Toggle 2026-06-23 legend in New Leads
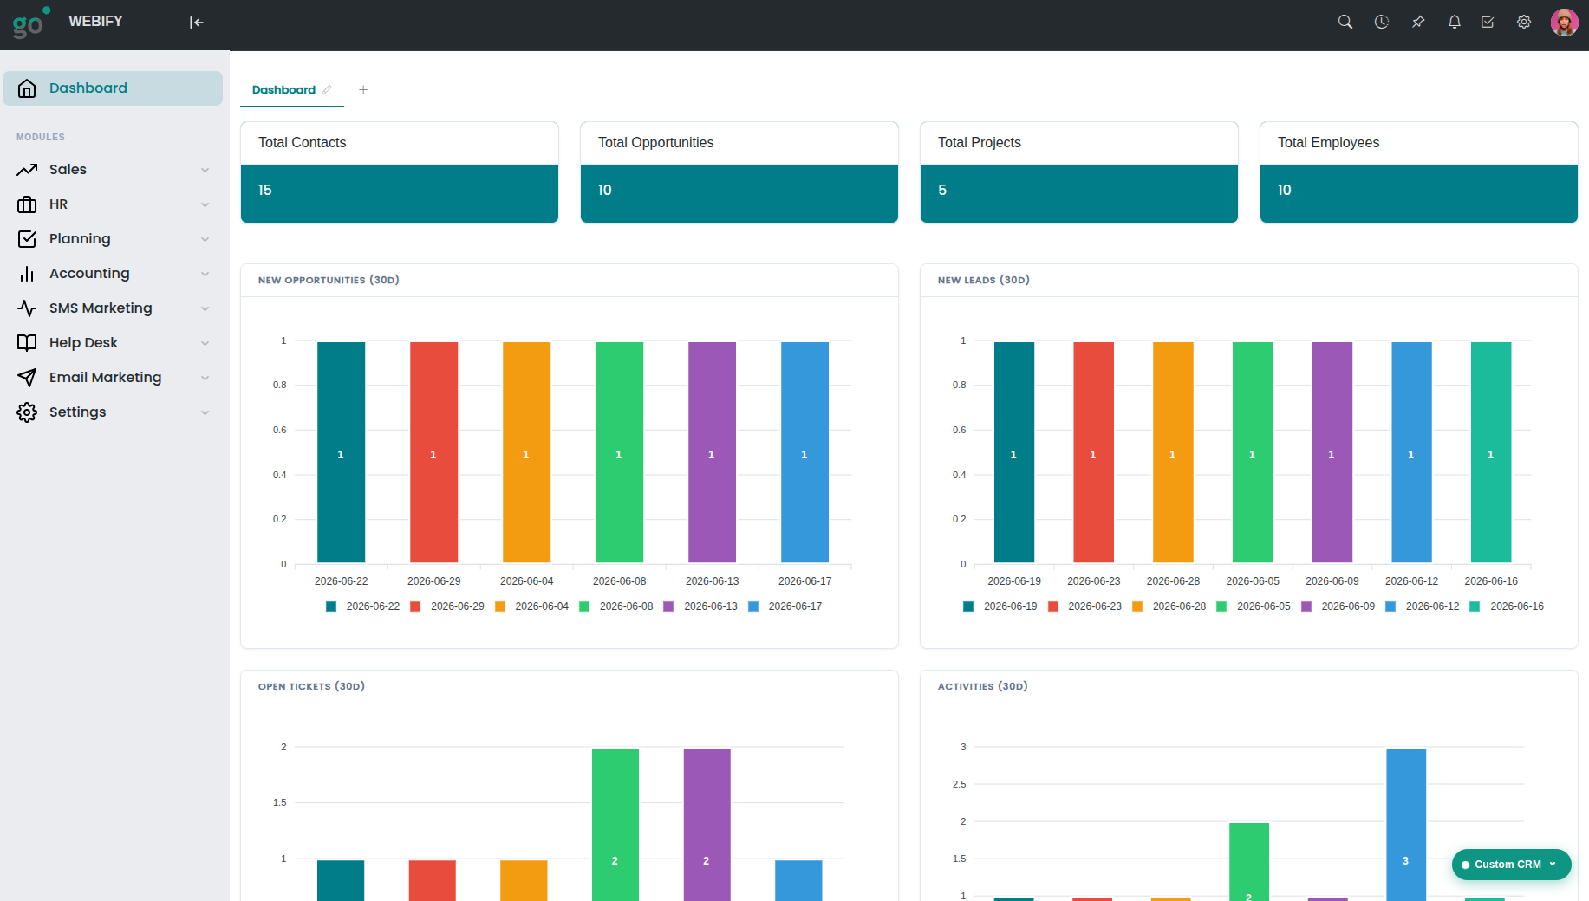This screenshot has height=901, width=1589. click(1084, 606)
